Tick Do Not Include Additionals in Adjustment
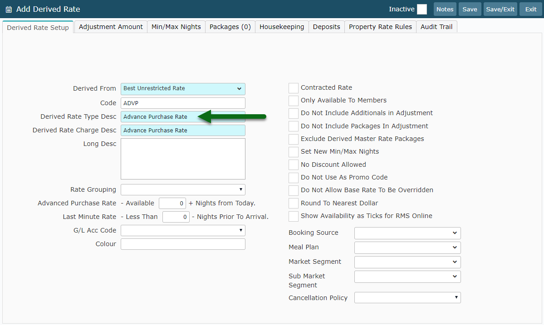 [x=294, y=113]
